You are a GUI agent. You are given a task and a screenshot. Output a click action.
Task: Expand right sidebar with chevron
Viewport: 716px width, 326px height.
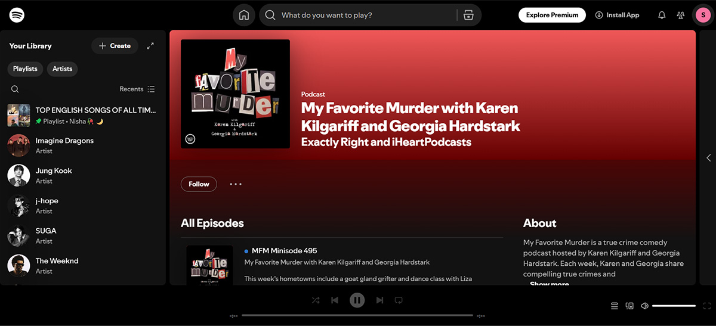708,158
